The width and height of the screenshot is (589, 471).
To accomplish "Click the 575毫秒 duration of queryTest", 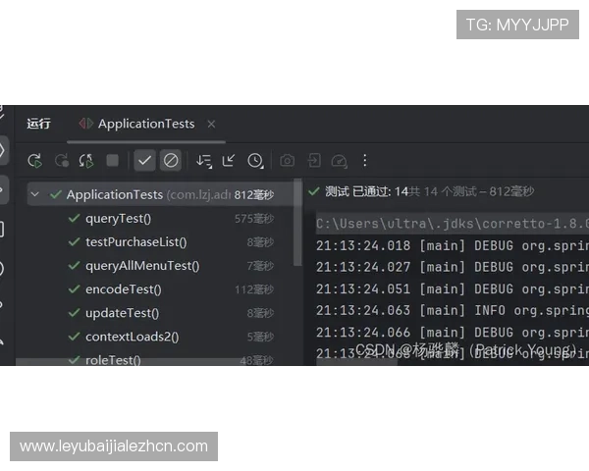I will 254,219.
